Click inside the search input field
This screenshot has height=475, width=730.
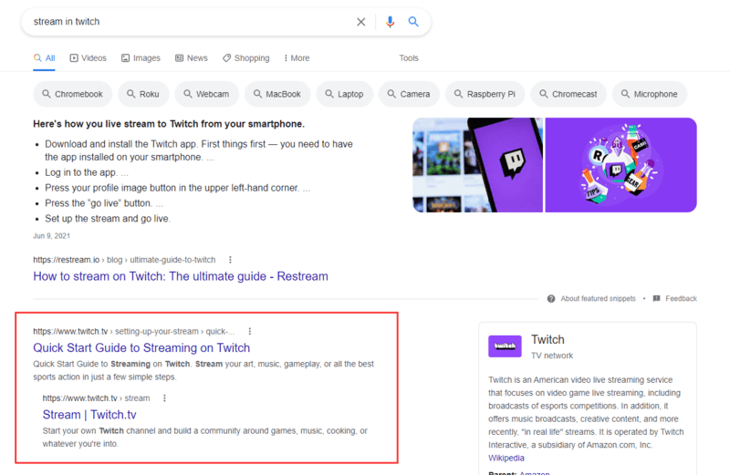[182, 22]
